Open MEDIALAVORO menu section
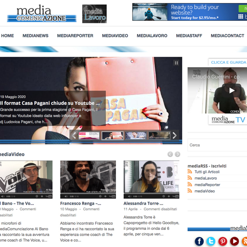Viewport: 247px width, 247px height. (152, 36)
